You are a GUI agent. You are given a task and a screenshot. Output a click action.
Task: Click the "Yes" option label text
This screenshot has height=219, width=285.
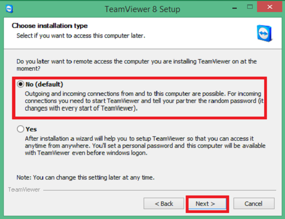coord(31,129)
